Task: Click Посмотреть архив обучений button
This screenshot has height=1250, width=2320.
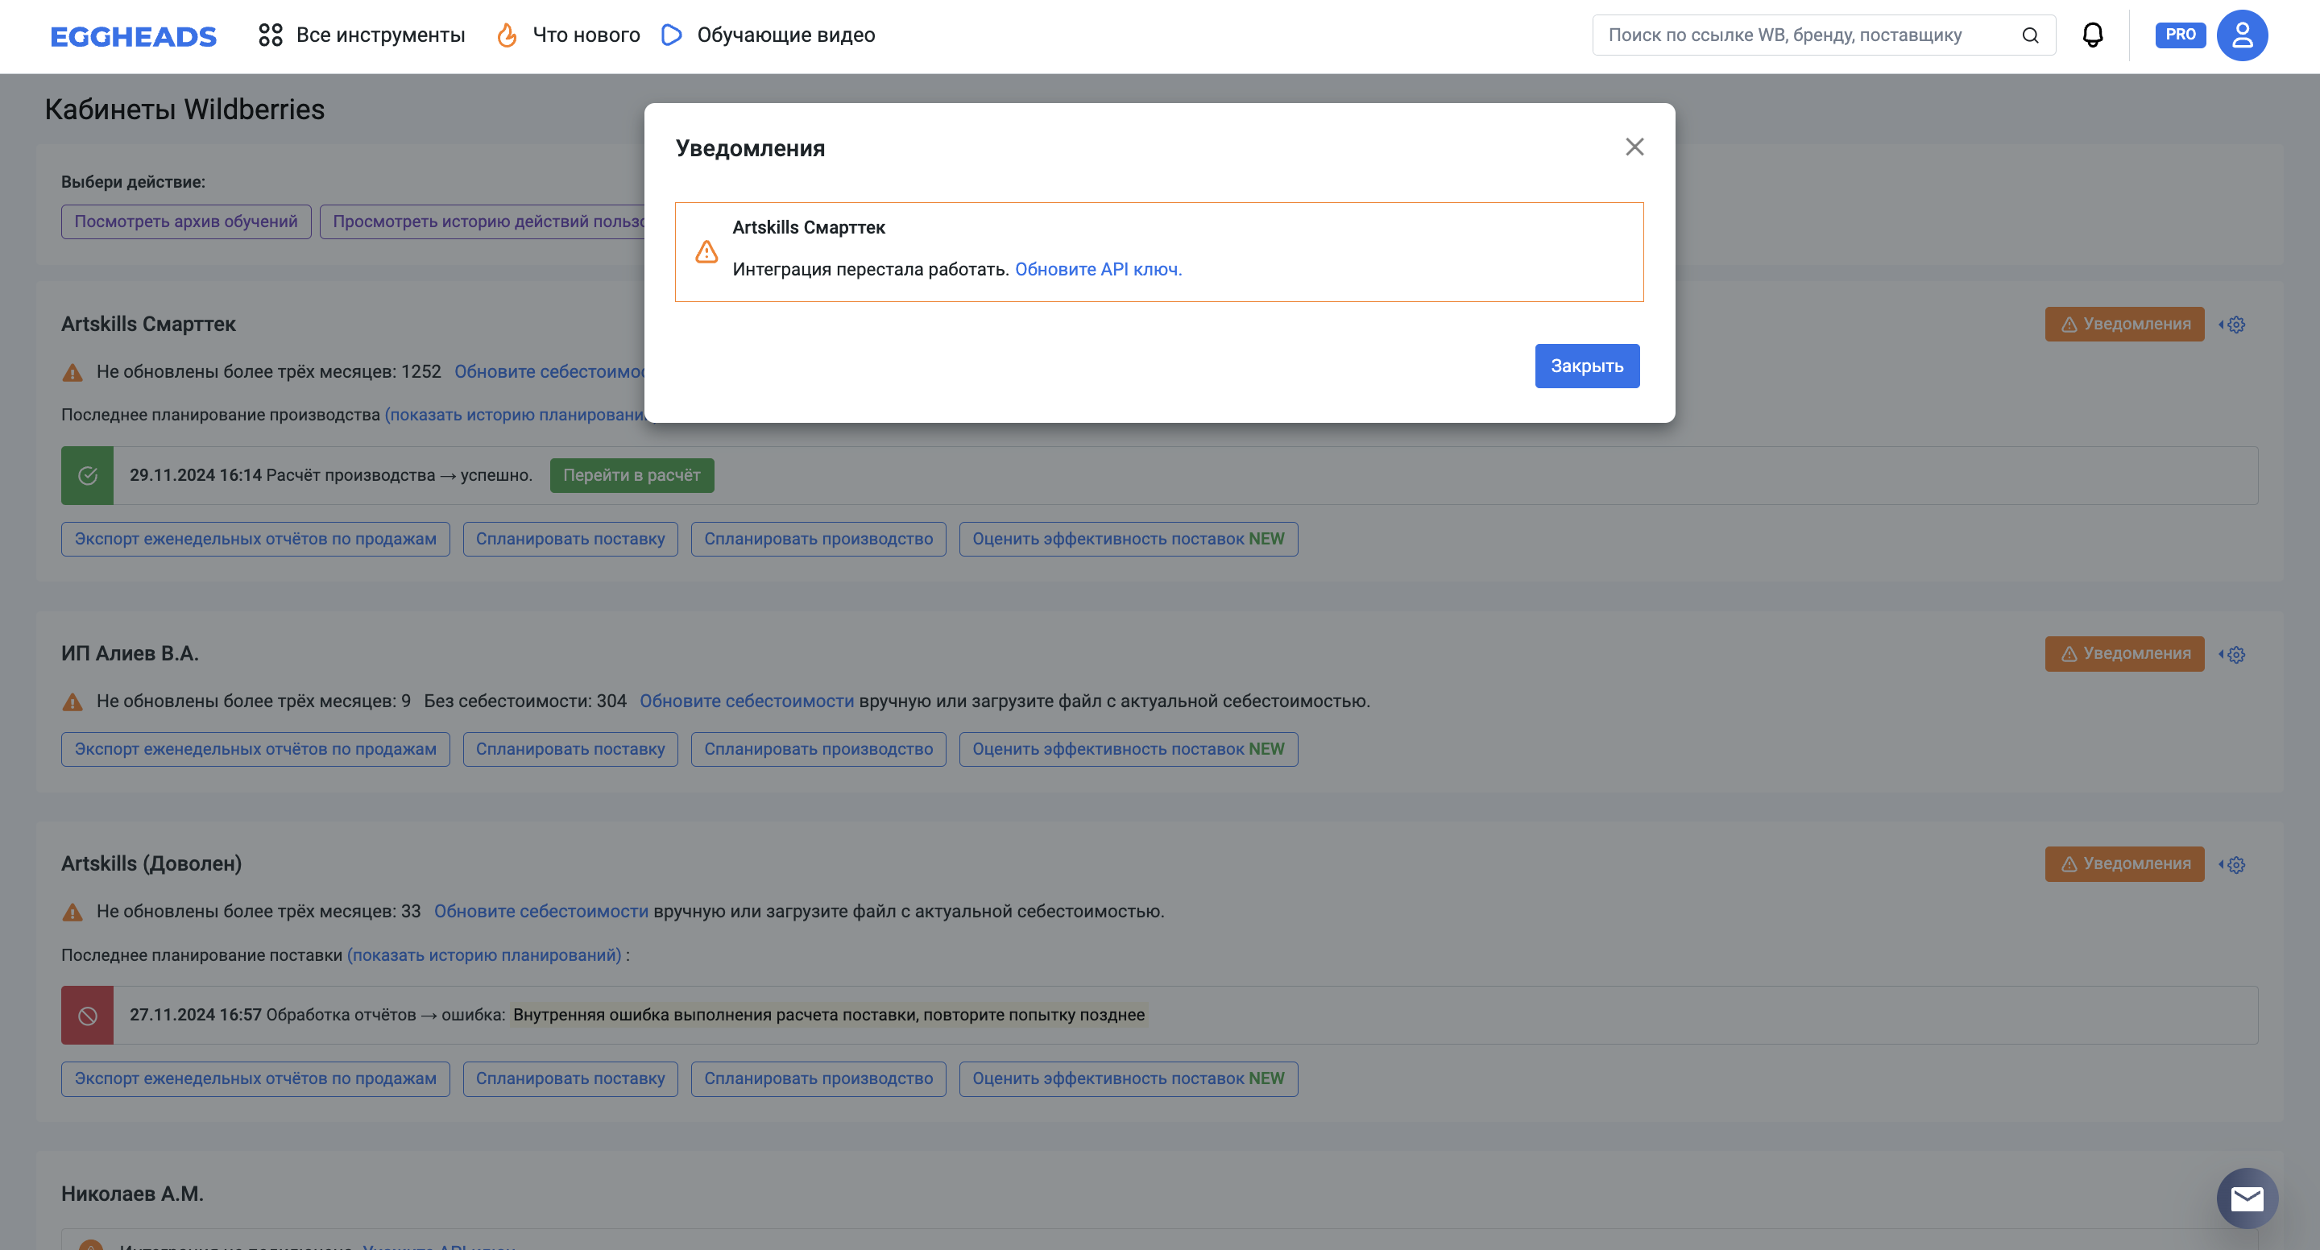Action: point(185,221)
